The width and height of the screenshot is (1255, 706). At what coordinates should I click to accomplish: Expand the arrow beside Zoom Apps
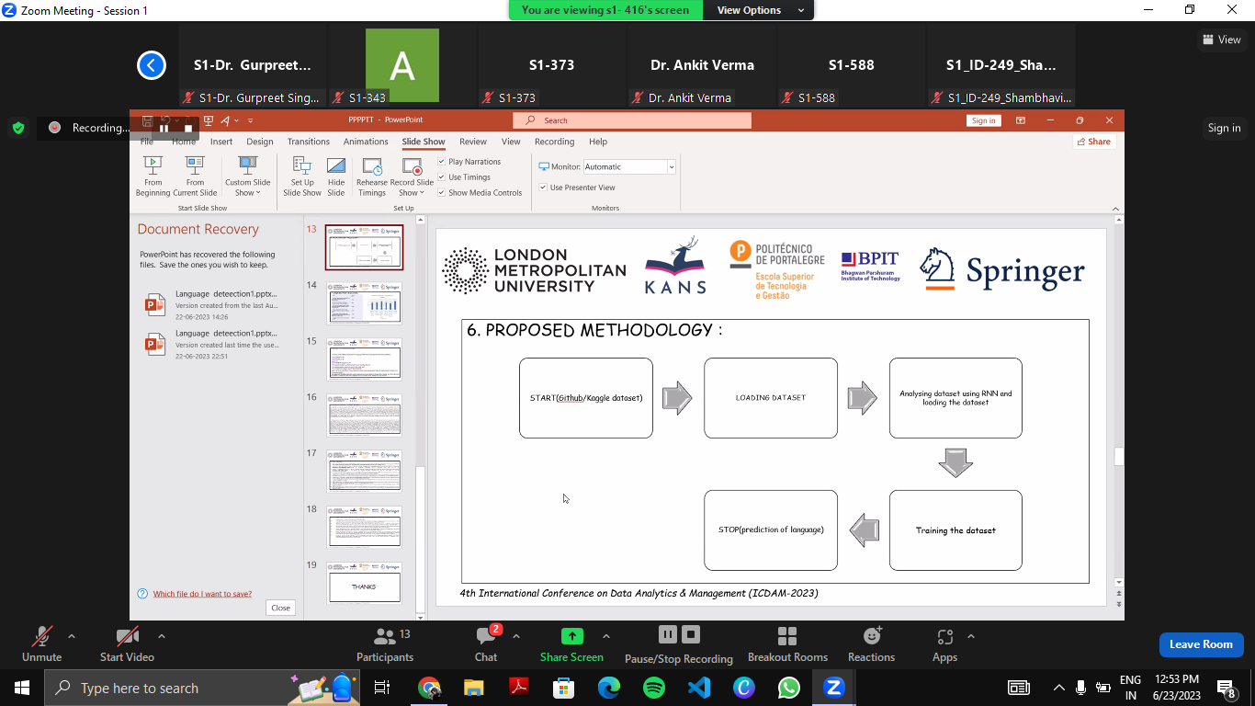(x=971, y=636)
